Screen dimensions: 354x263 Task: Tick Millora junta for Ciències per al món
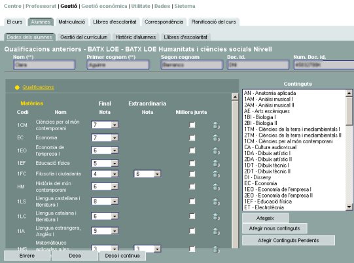click(x=192, y=125)
